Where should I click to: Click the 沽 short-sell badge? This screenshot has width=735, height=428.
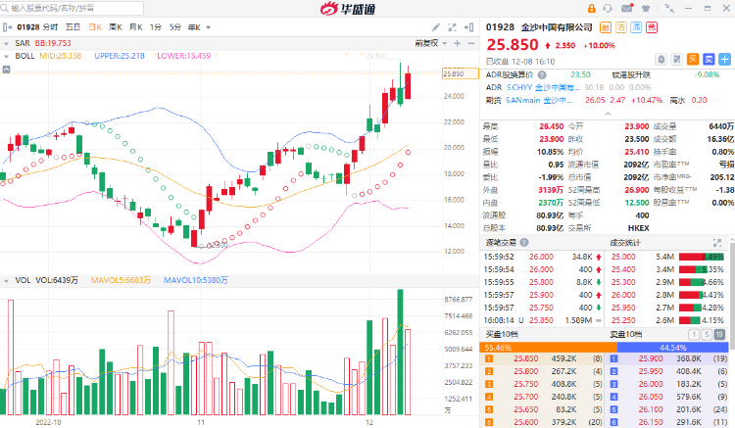click(x=620, y=27)
